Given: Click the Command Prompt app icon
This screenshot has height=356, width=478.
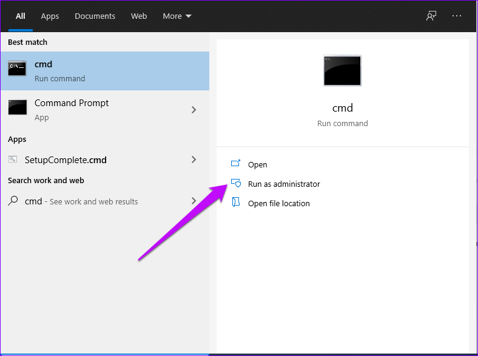Looking at the screenshot, I should click(18, 107).
